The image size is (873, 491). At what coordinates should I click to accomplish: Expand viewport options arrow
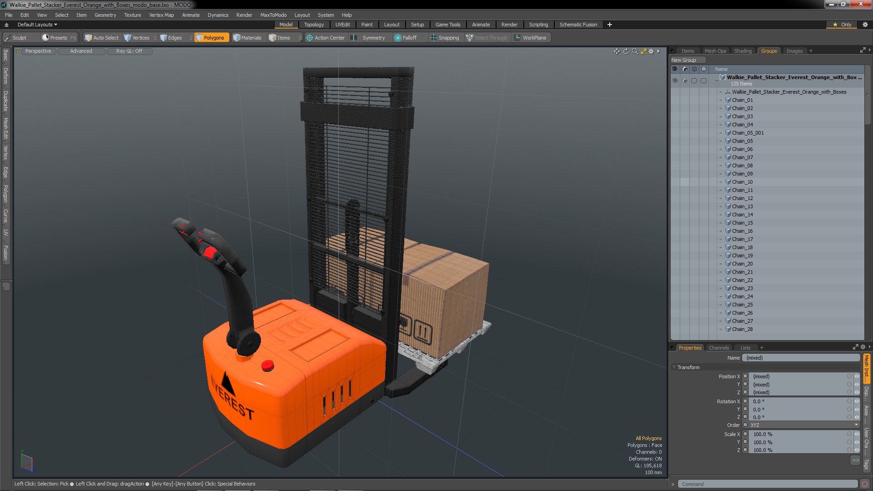pos(658,51)
